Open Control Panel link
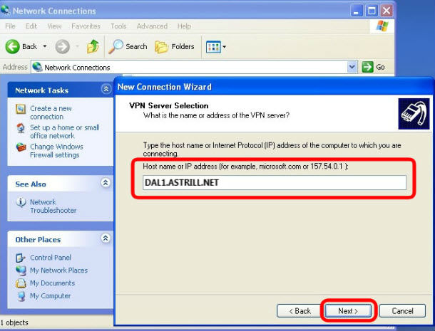The height and width of the screenshot is (331, 435). [x=51, y=258]
